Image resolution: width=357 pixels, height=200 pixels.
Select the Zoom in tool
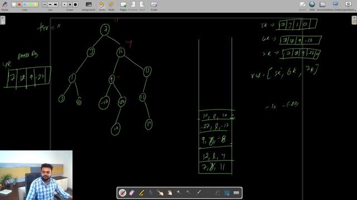click(x=180, y=193)
